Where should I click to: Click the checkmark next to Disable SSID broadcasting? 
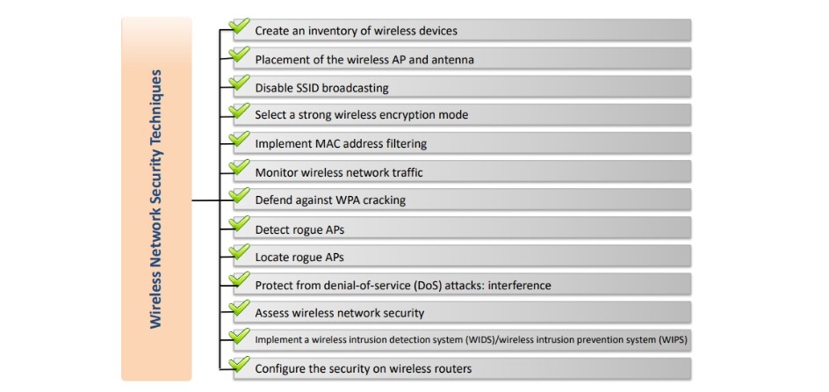coord(240,82)
